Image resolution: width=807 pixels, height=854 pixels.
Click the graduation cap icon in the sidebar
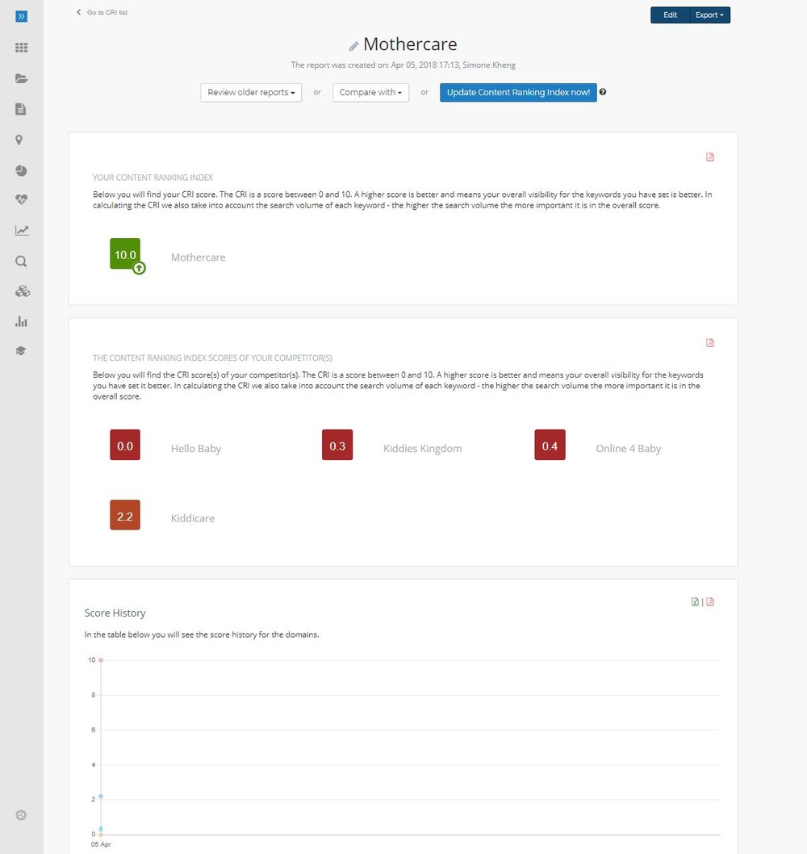click(x=21, y=350)
